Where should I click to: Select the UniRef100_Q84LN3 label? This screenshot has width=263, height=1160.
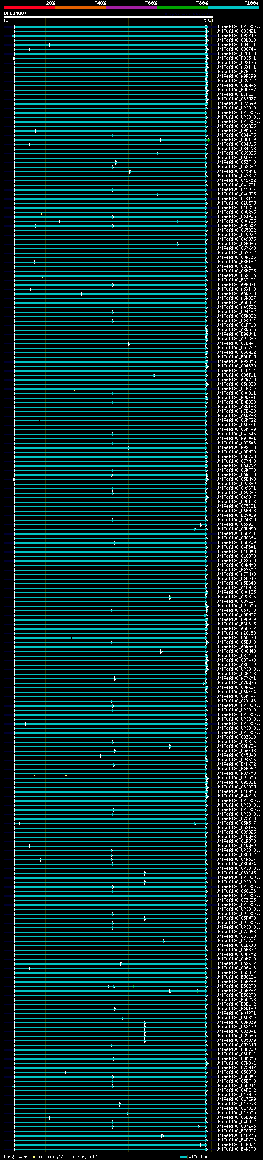[236, 149]
